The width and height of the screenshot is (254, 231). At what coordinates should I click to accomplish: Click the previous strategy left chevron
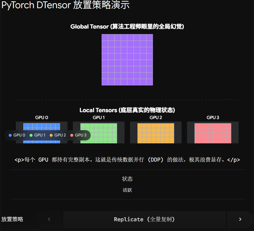click(49, 219)
